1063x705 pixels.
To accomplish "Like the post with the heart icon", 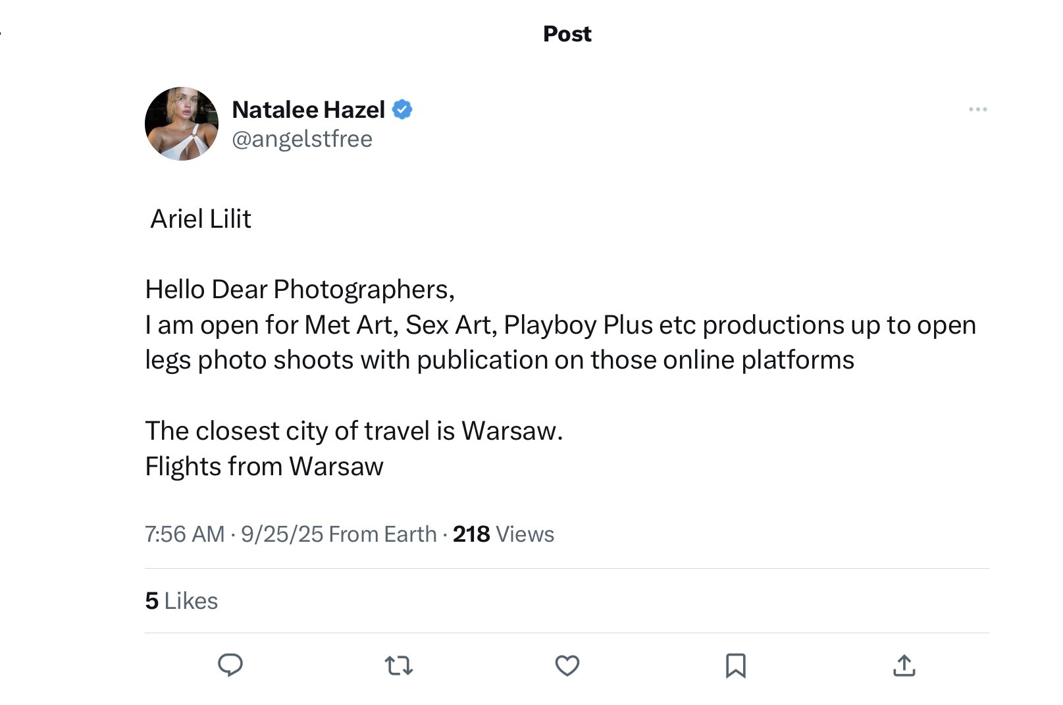I will (x=567, y=666).
